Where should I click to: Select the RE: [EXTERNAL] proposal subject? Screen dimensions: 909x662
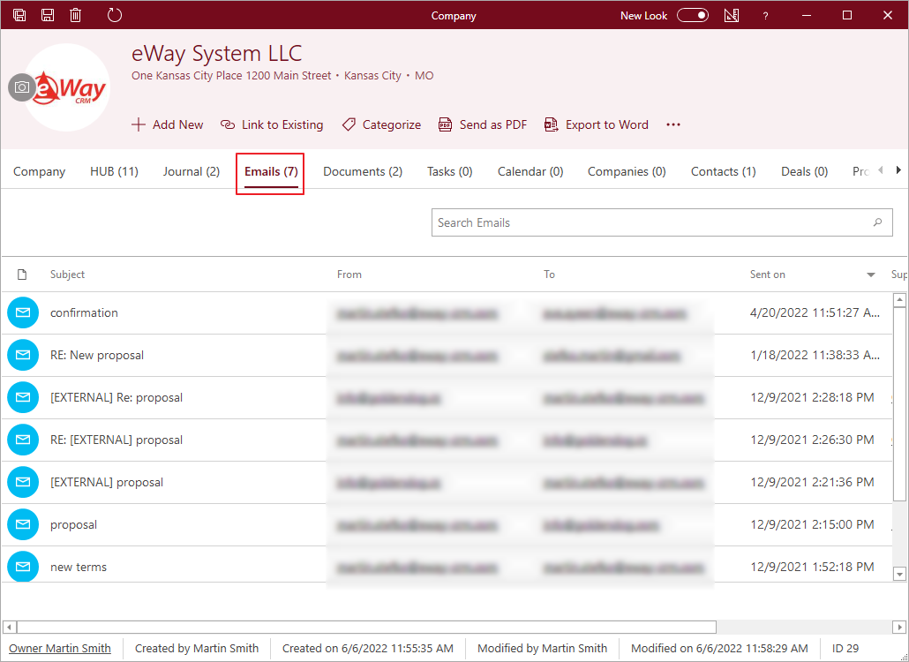point(116,440)
